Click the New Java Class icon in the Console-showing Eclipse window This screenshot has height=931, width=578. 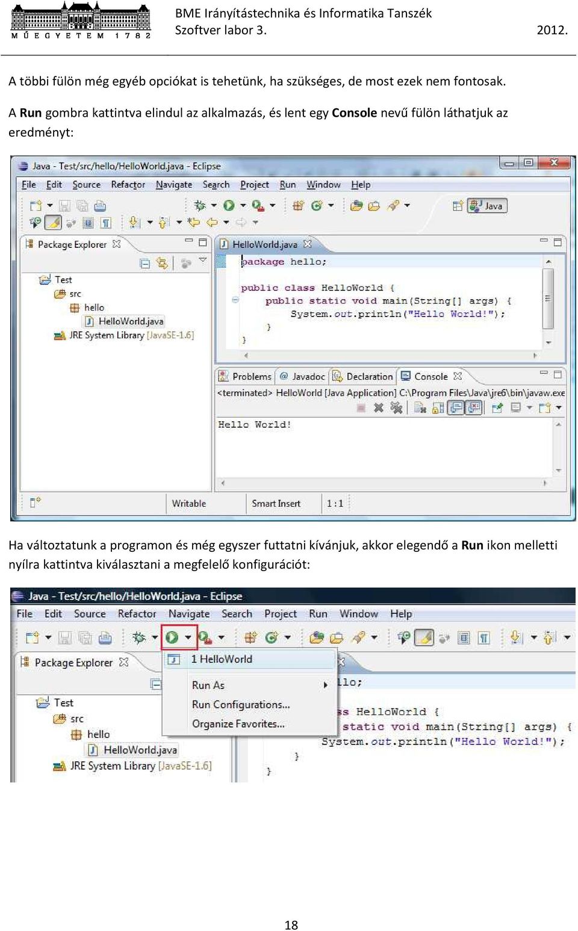pos(317,206)
